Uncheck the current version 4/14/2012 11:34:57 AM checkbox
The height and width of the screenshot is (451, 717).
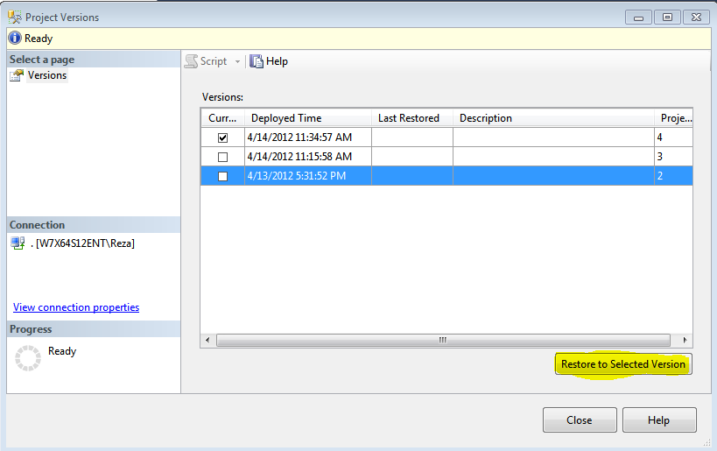(222, 137)
